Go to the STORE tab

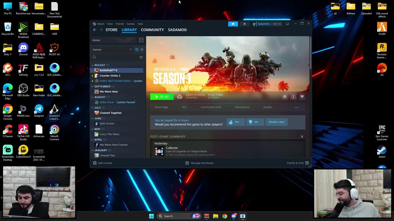(x=111, y=30)
